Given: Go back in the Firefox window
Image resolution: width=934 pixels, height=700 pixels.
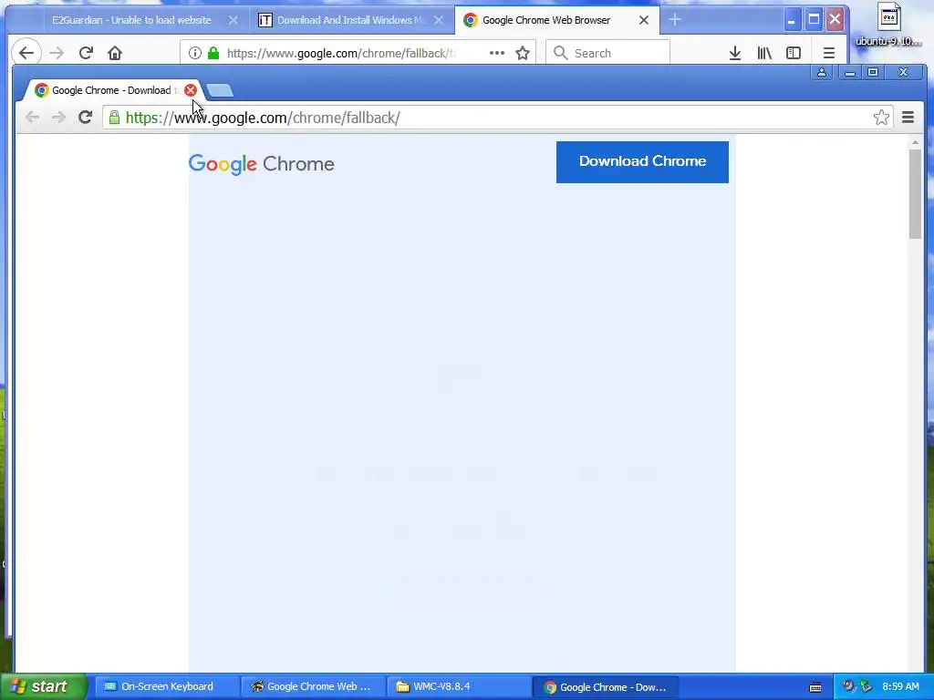Looking at the screenshot, I should click(x=26, y=53).
